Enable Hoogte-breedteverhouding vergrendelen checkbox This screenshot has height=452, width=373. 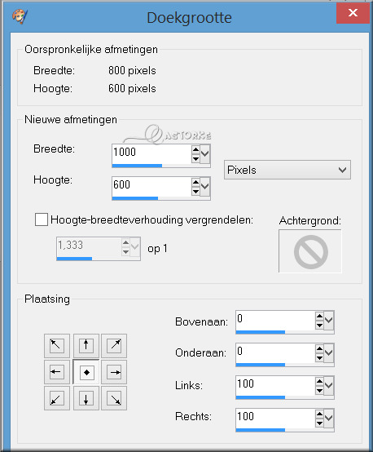click(x=42, y=219)
